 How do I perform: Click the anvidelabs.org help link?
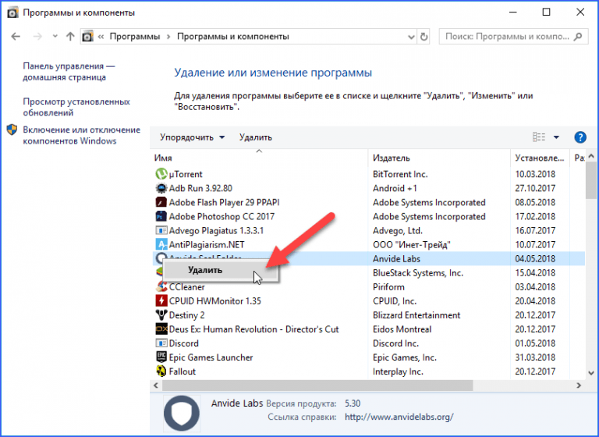click(399, 417)
